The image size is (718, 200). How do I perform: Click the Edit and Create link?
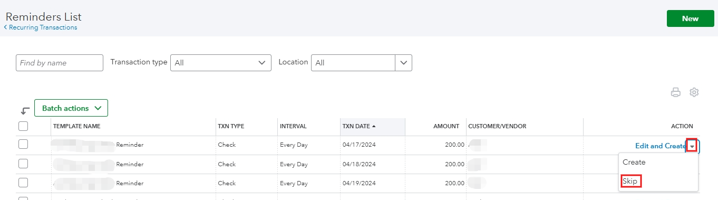[660, 146]
